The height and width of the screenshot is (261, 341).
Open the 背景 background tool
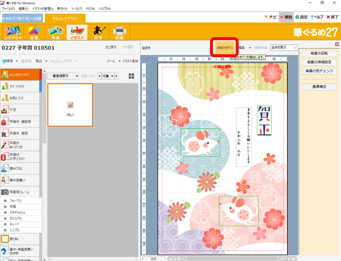[34, 32]
